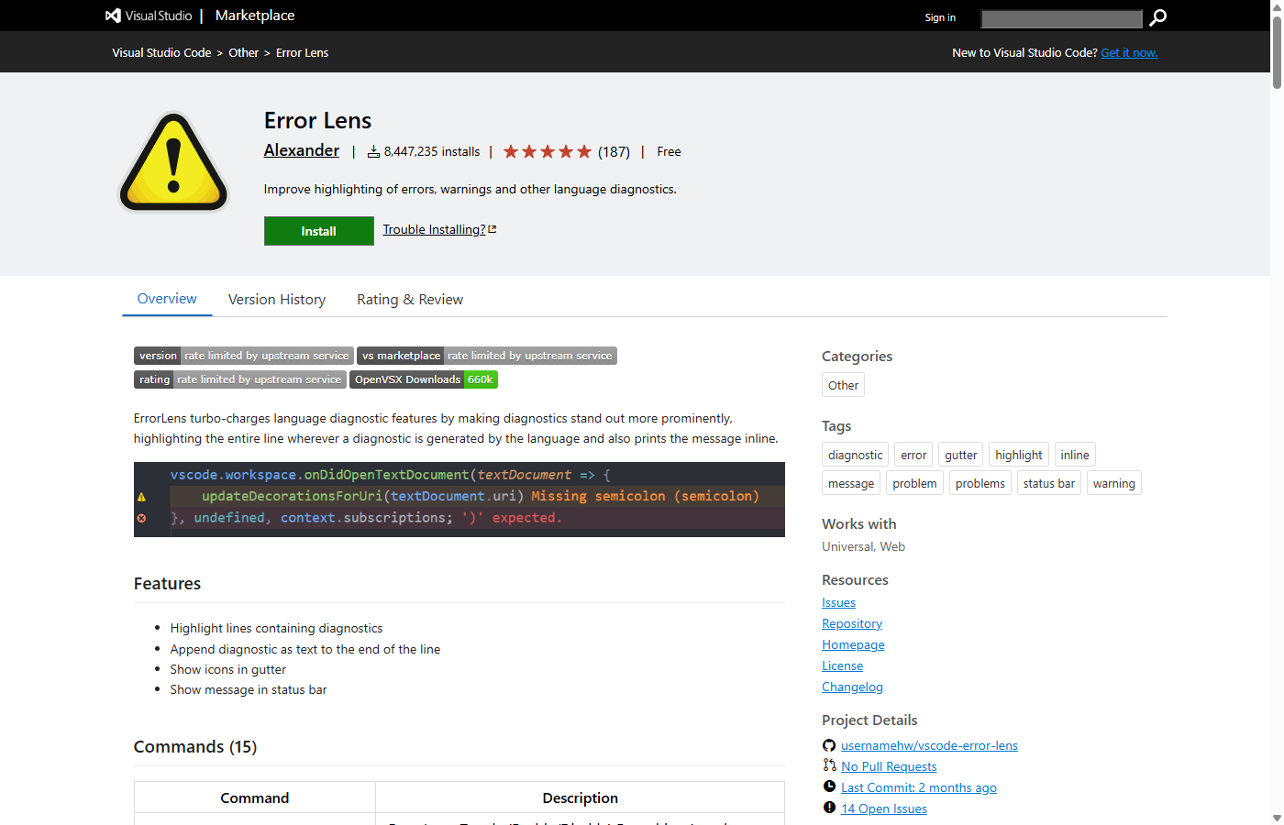Open the Get it now link
Screen dimensions: 1284x825
(1129, 52)
